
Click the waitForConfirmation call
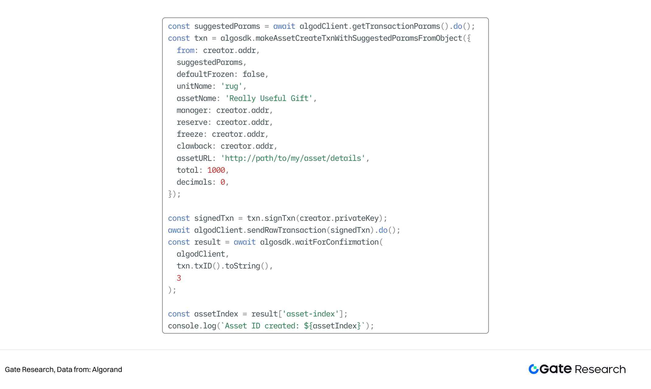[322, 242]
